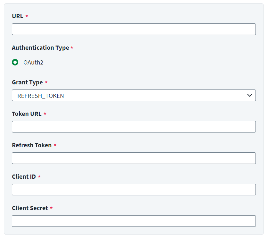This screenshot has width=268, height=239.
Task: Click the OAuth2 option label text
Action: click(33, 63)
